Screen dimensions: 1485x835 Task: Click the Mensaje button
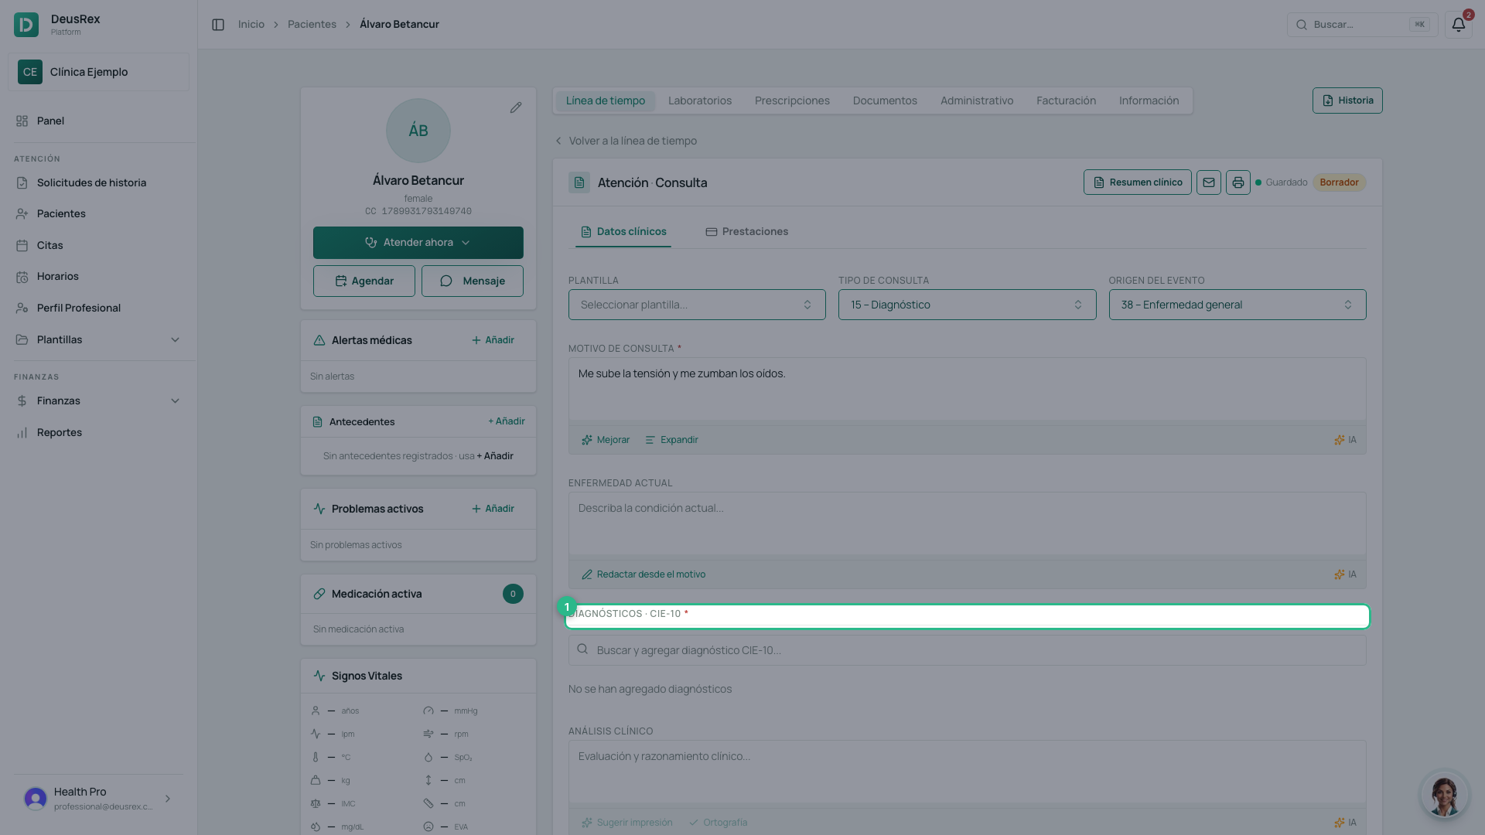[473, 281]
